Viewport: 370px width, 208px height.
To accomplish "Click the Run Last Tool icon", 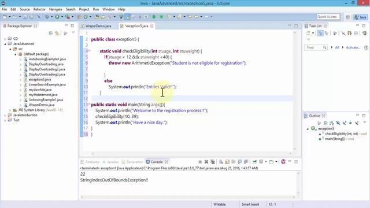I will tap(68, 17).
